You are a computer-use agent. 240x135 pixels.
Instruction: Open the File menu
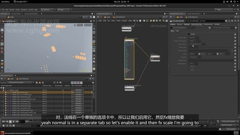3,10
